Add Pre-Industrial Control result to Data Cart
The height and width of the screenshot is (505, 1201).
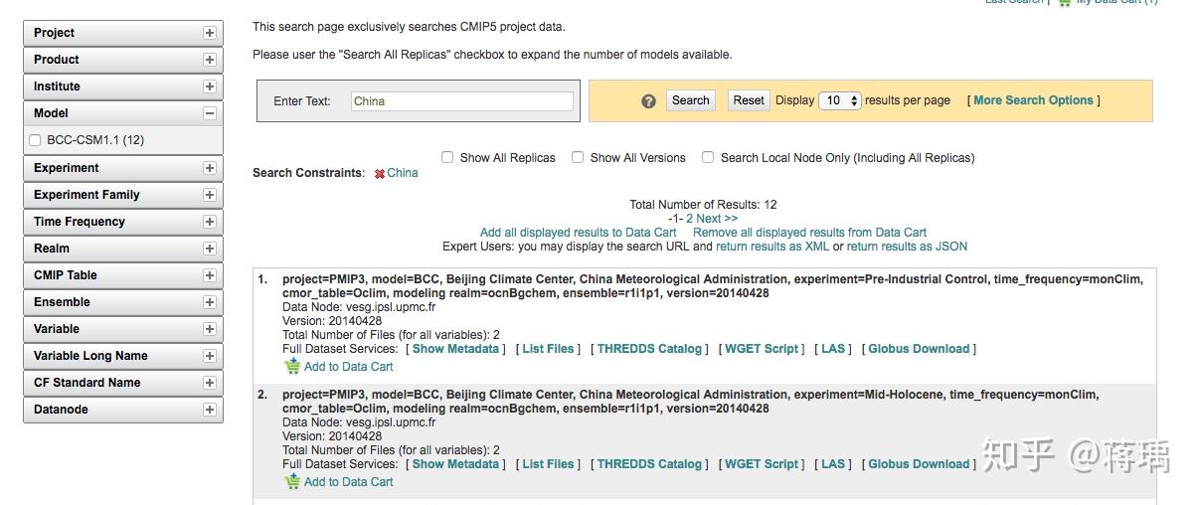point(348,367)
